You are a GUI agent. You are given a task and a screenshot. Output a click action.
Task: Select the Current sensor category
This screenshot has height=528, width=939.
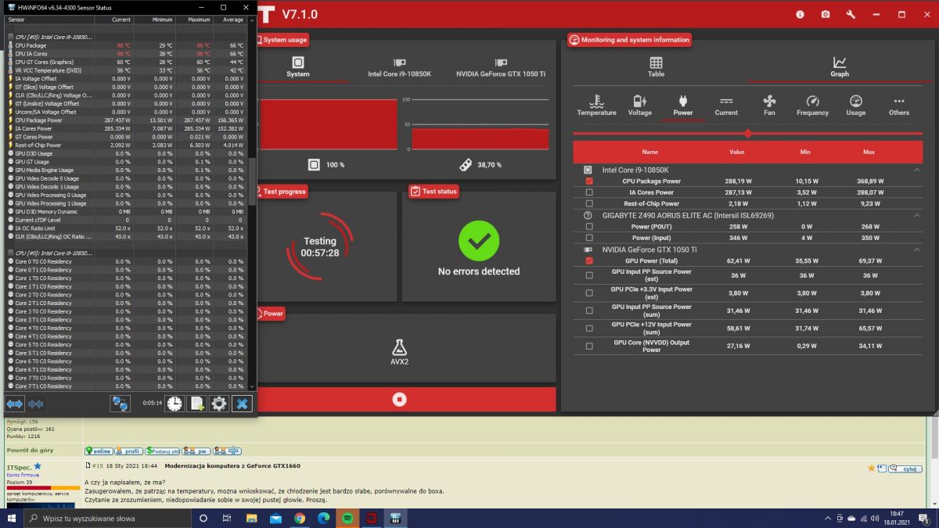tap(726, 106)
